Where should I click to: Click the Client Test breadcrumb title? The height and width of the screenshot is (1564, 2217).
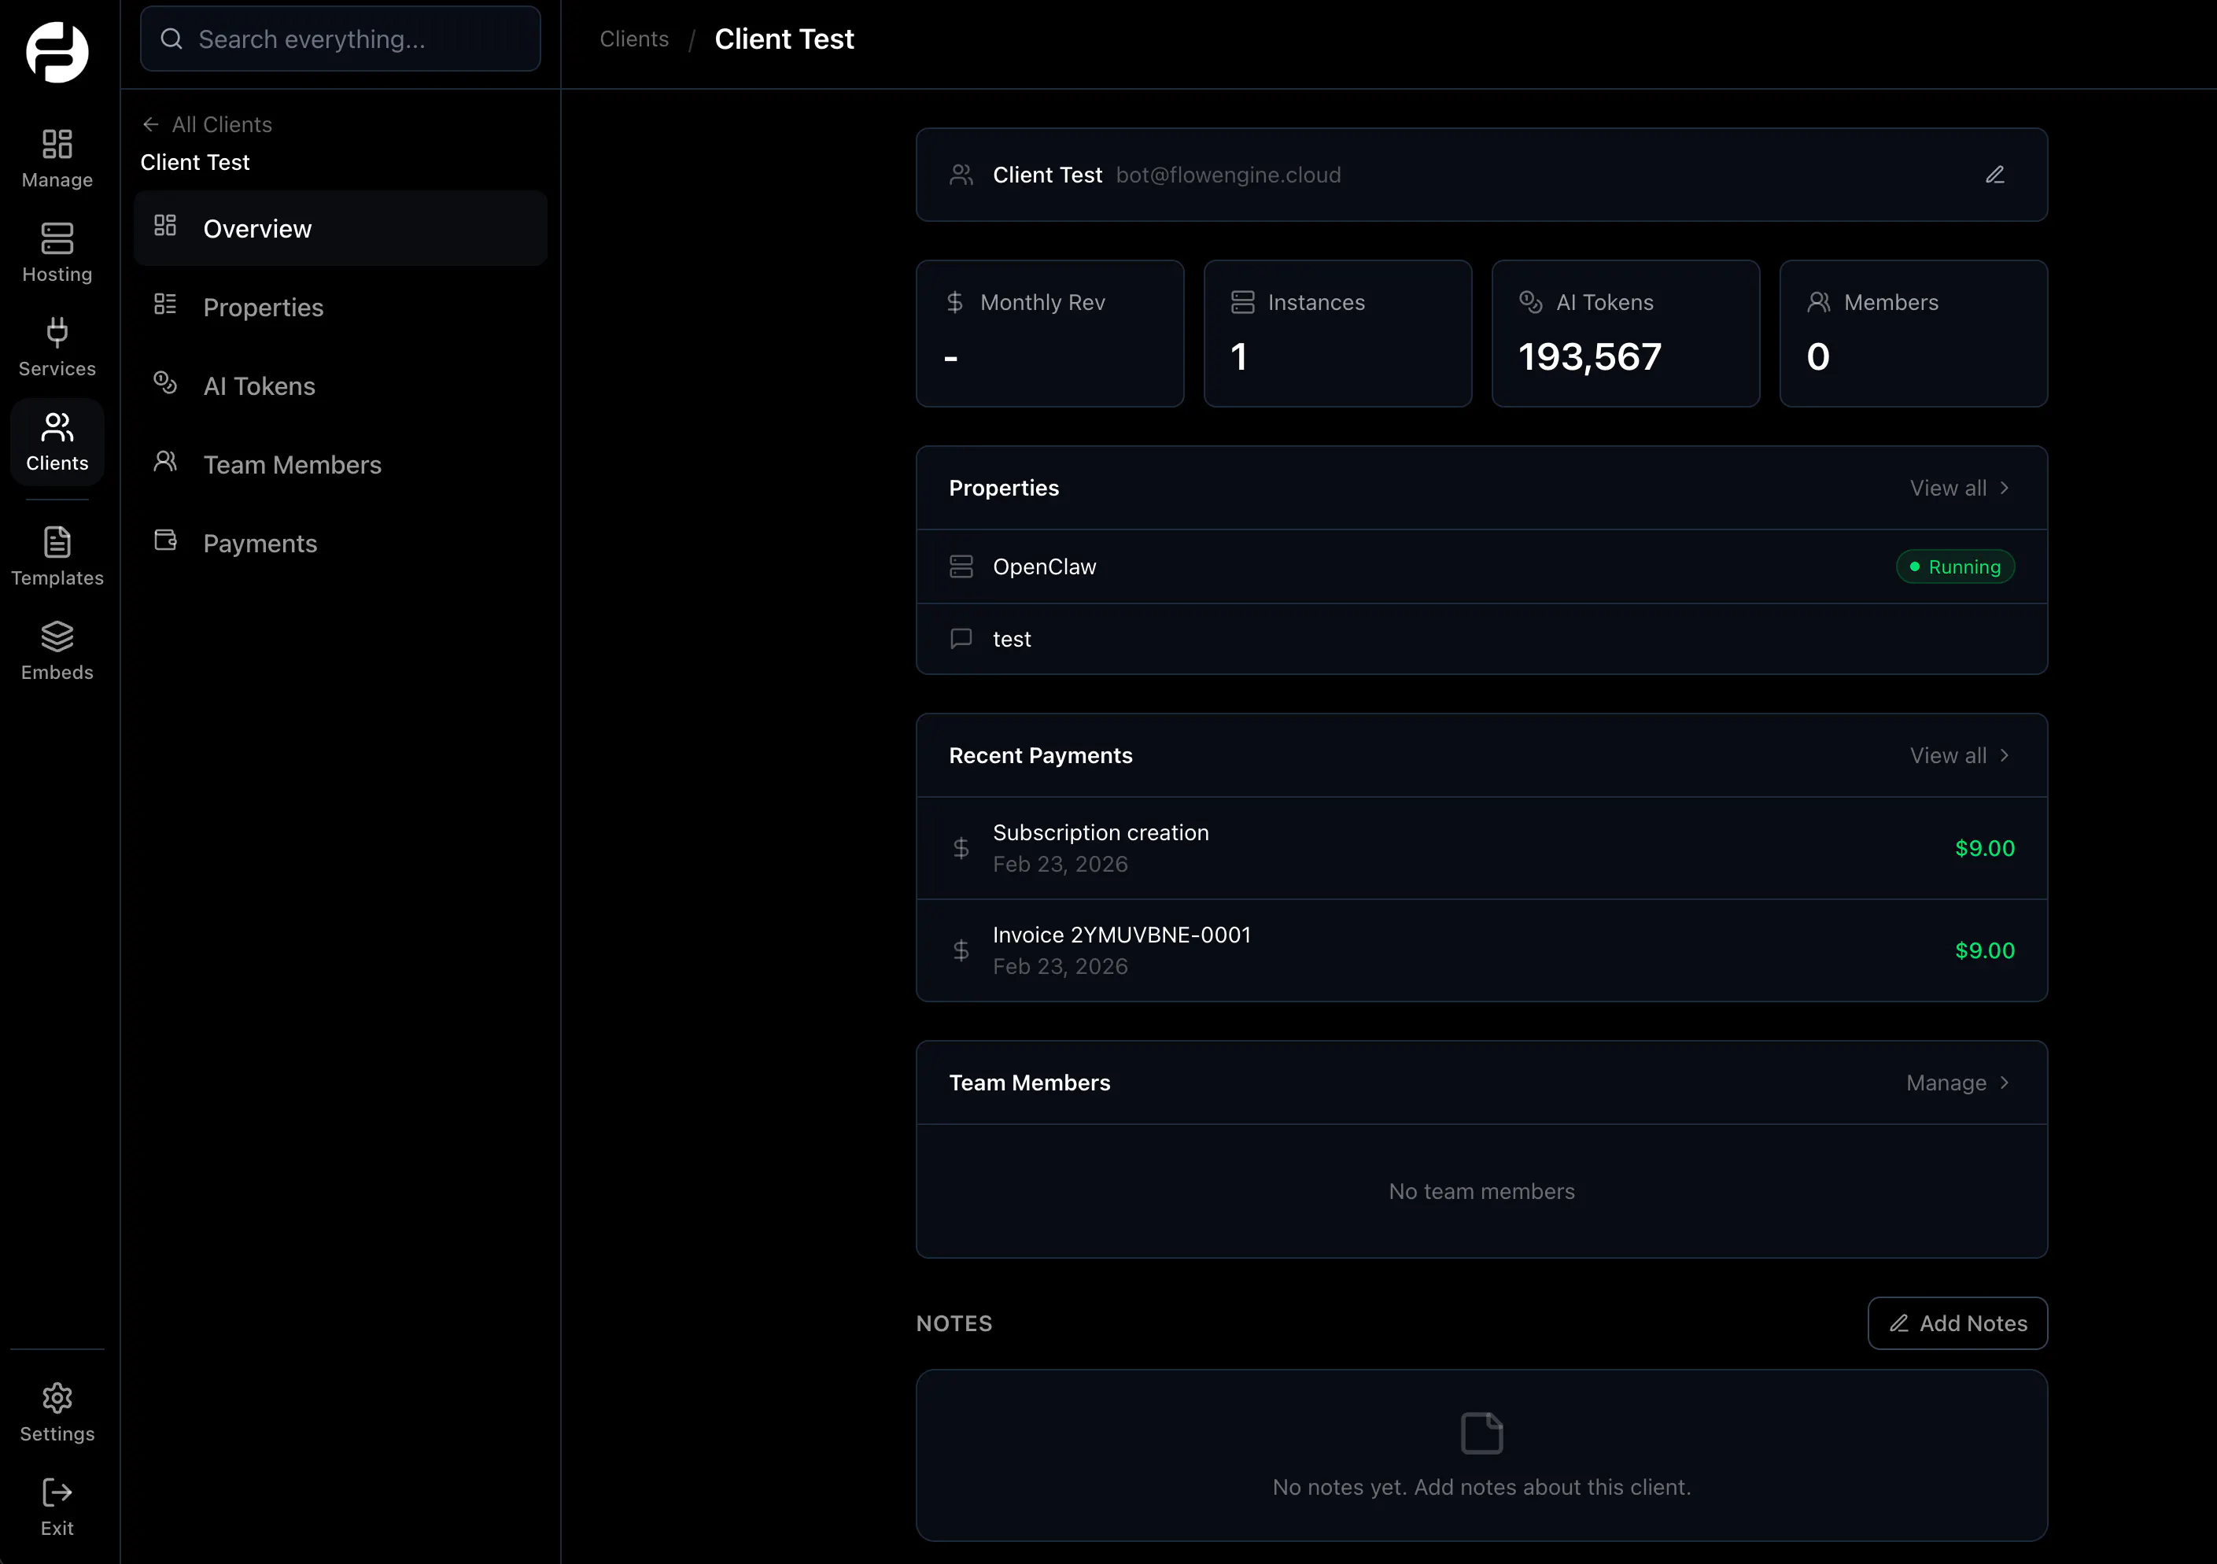784,39
